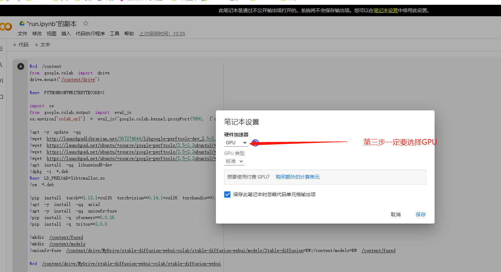Open the launchpadlibrarian.net wget URL
The image size is (501, 272).
click(x=131, y=139)
